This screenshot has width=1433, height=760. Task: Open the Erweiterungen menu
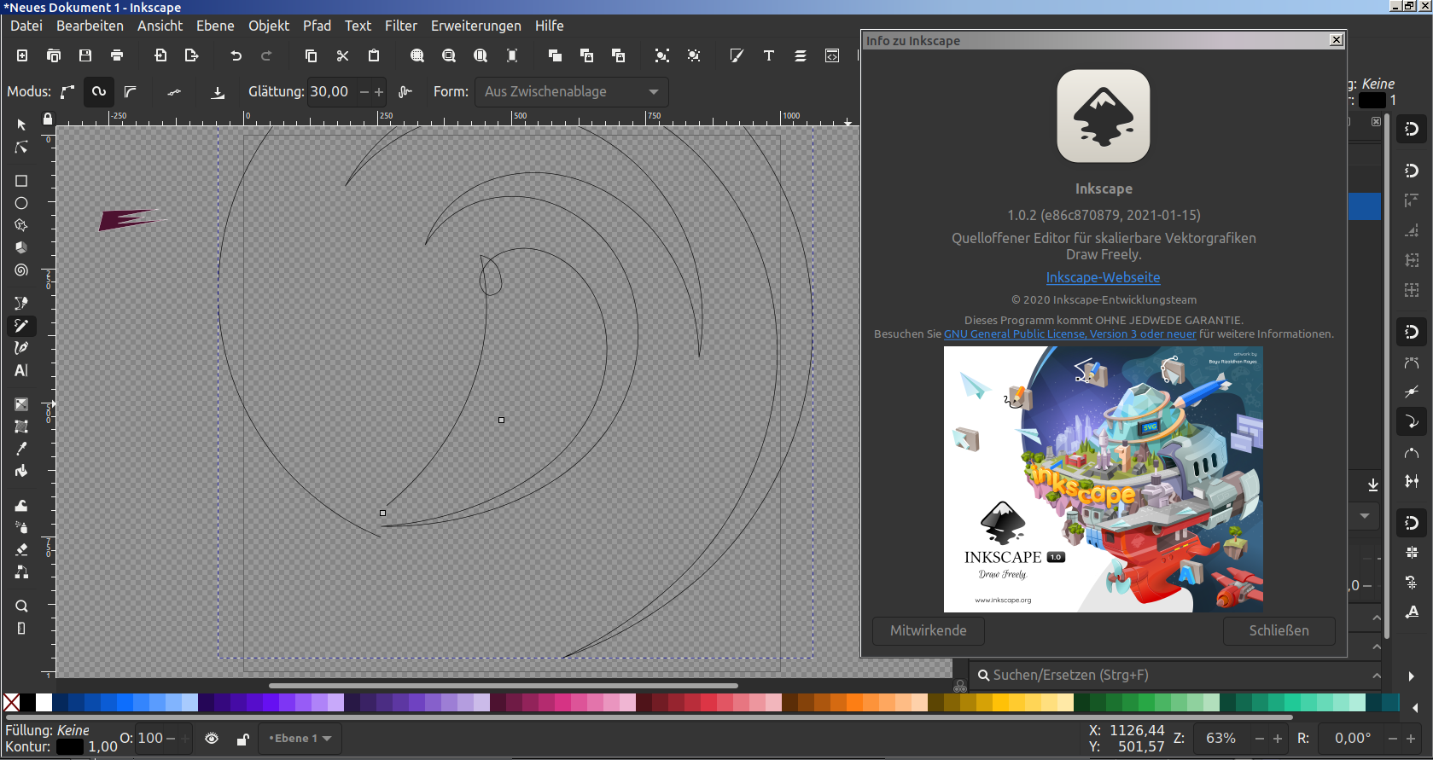[x=476, y=26]
